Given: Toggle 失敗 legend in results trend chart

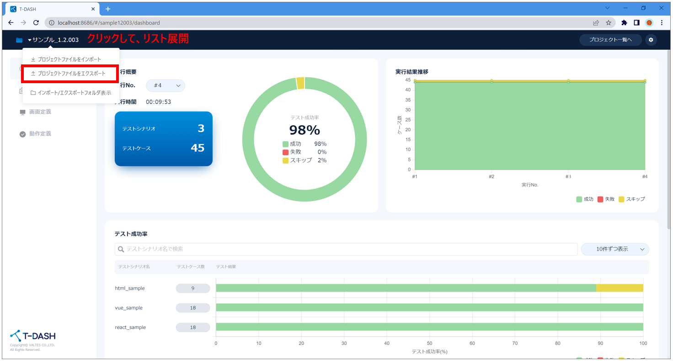Looking at the screenshot, I should [x=607, y=199].
